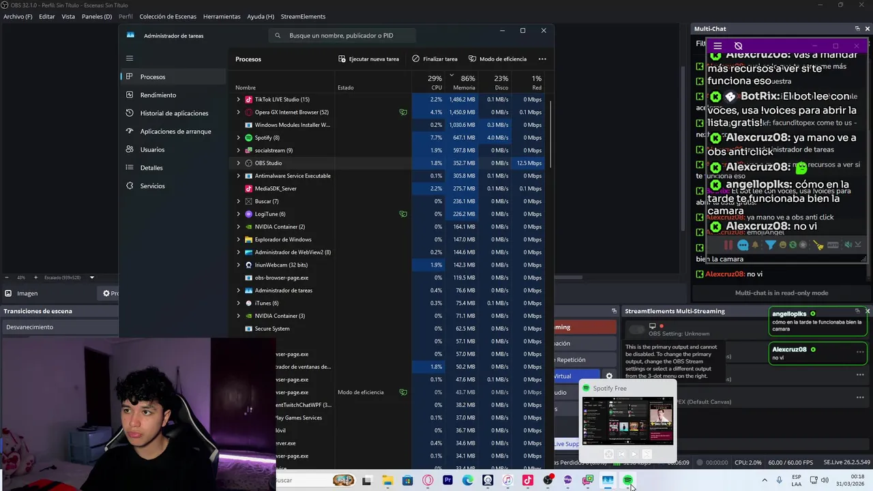873x491 pixels.
Task: Expand TikTok LIVE Studio (15) process group
Action: (x=239, y=100)
